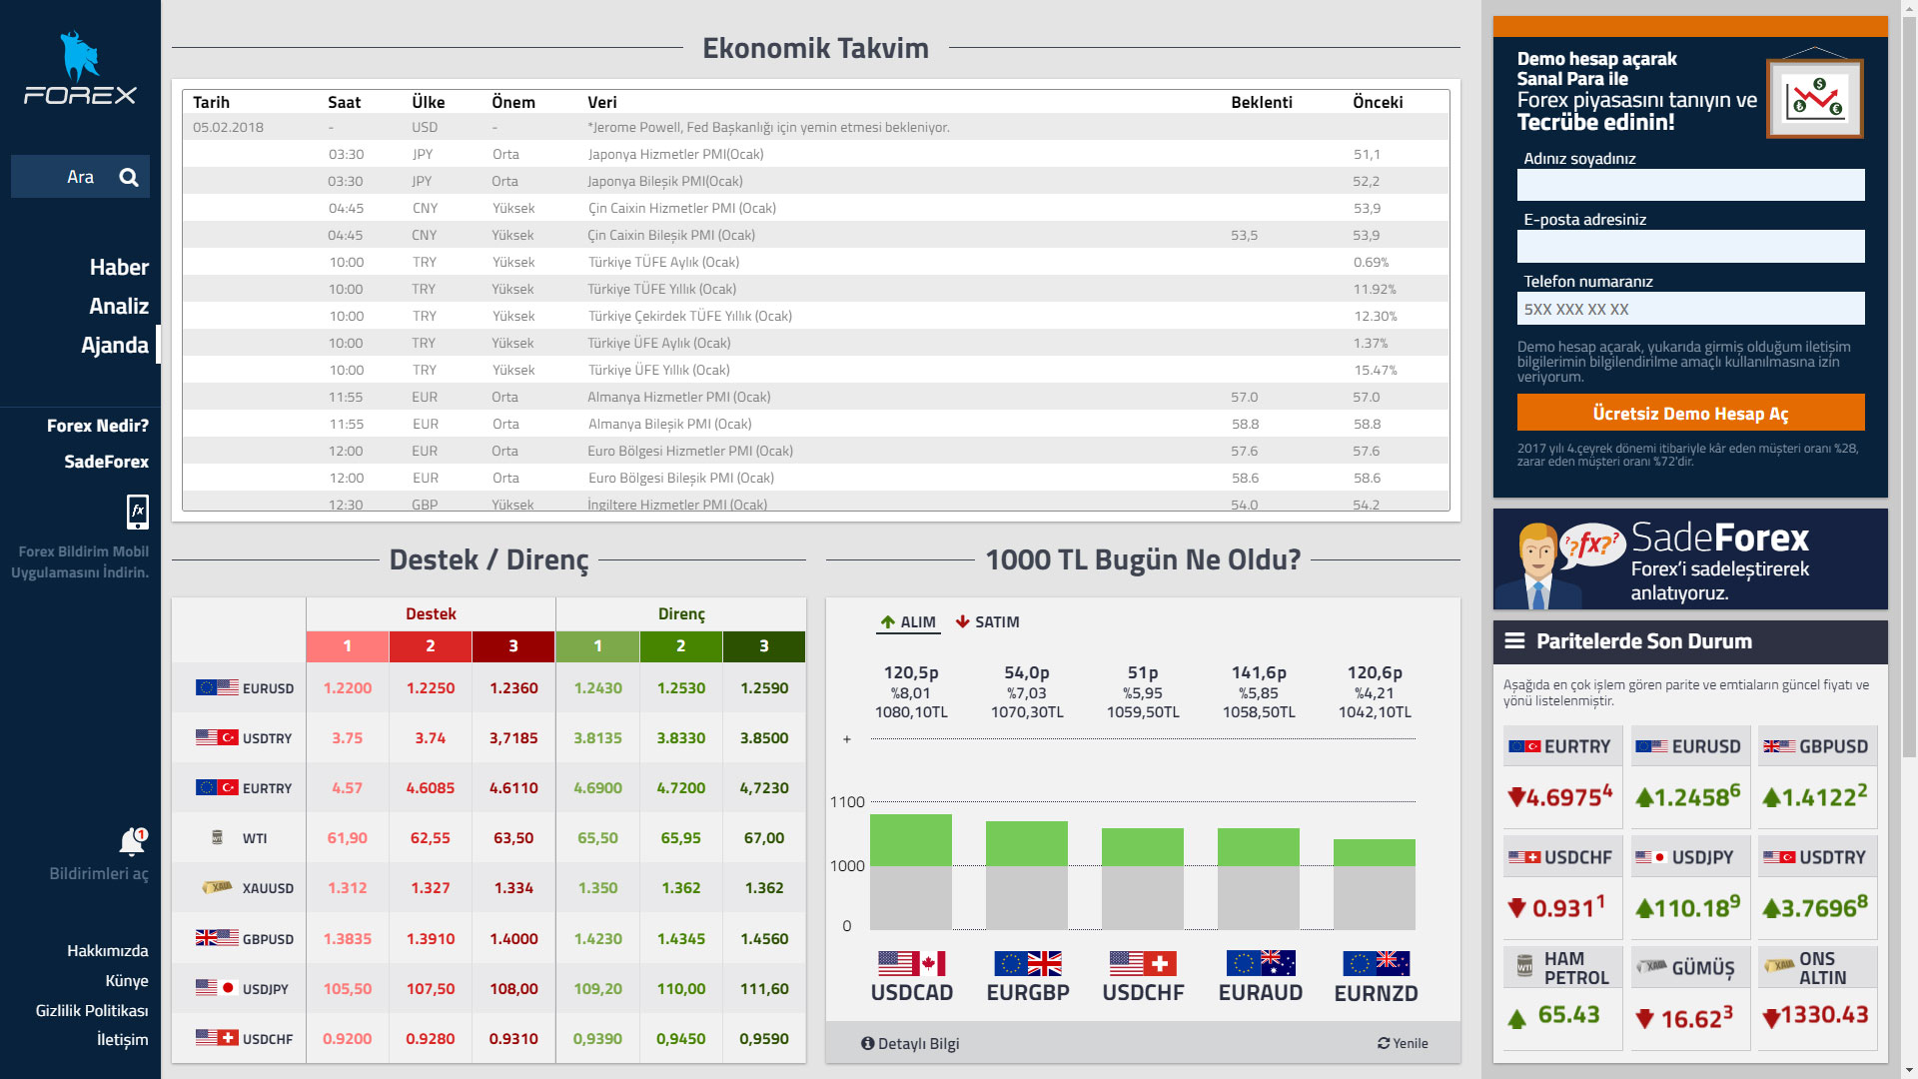Image resolution: width=1918 pixels, height=1079 pixels.
Task: Click the hamburger menu icon beside Paritelerde Son Durum
Action: 1514,640
